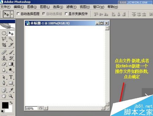153x116 pixels.
Task: Choose the Eraser tool
Action: pos(4,64)
